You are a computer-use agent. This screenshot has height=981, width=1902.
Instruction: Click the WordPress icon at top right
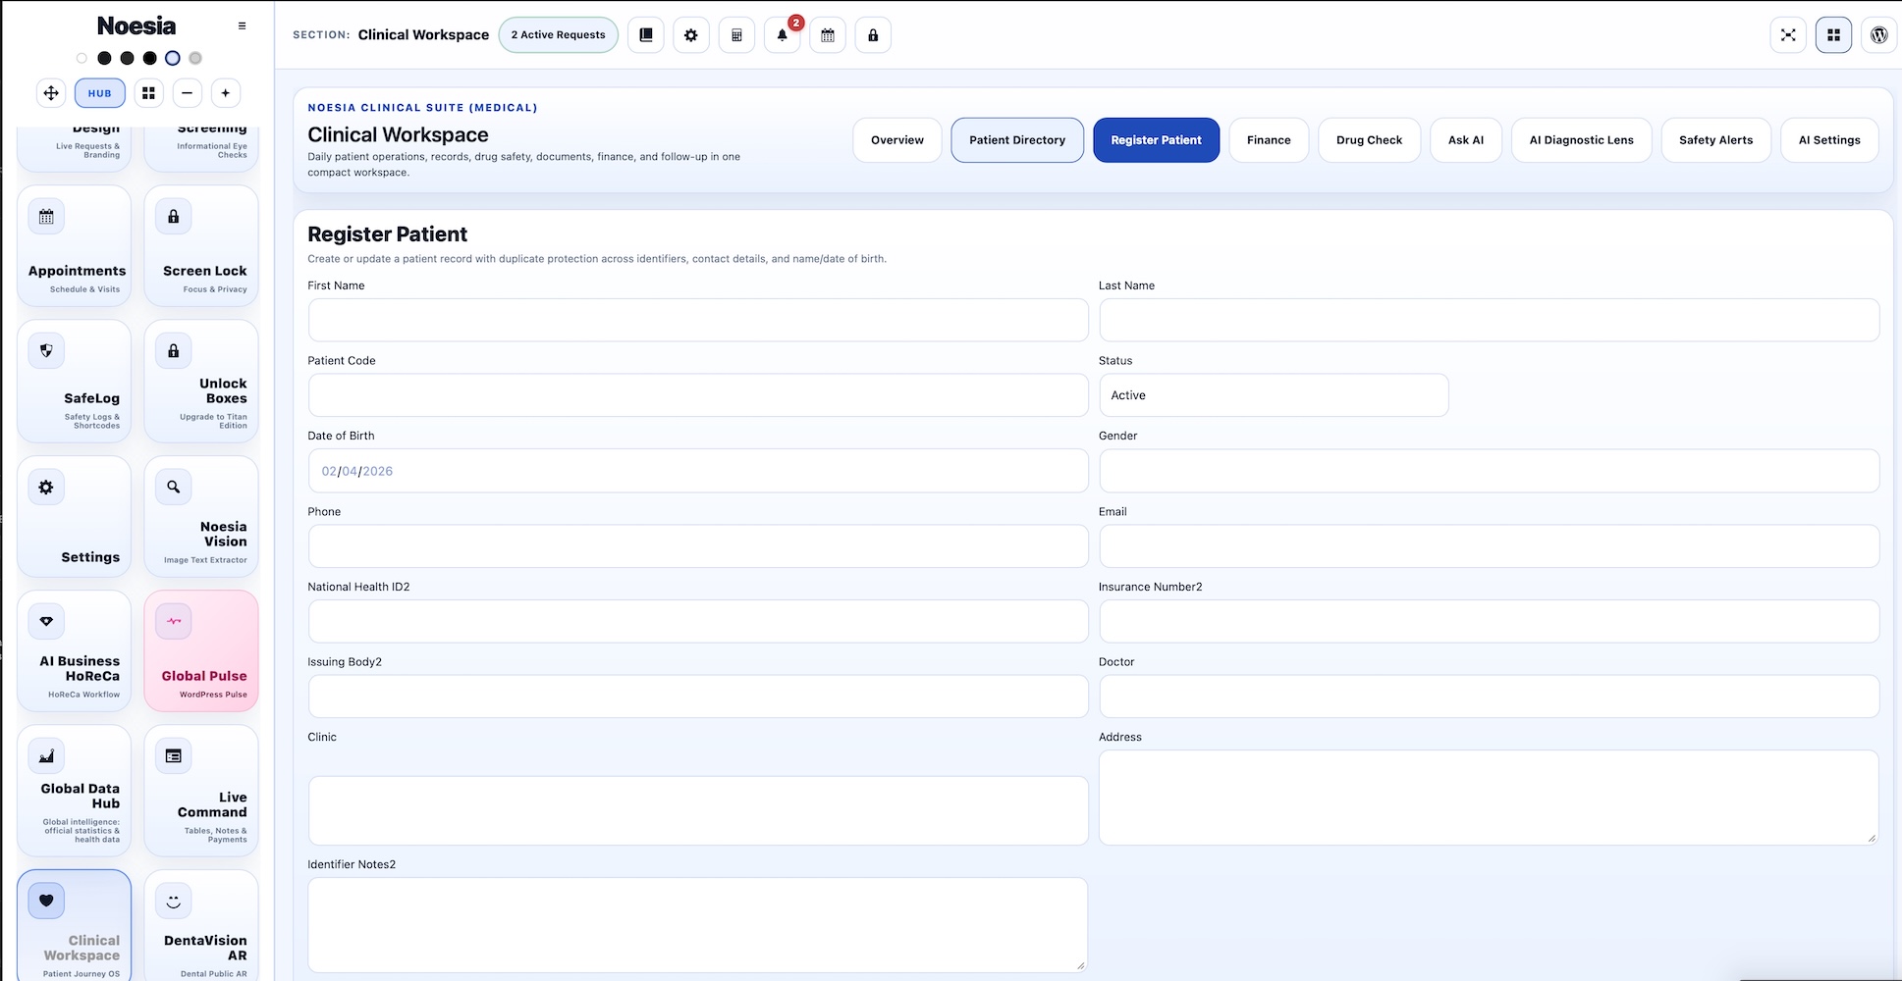point(1879,35)
